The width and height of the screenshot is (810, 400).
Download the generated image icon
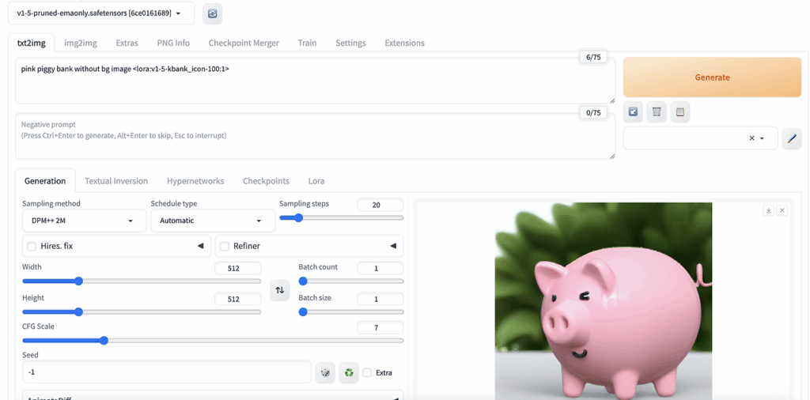point(768,210)
